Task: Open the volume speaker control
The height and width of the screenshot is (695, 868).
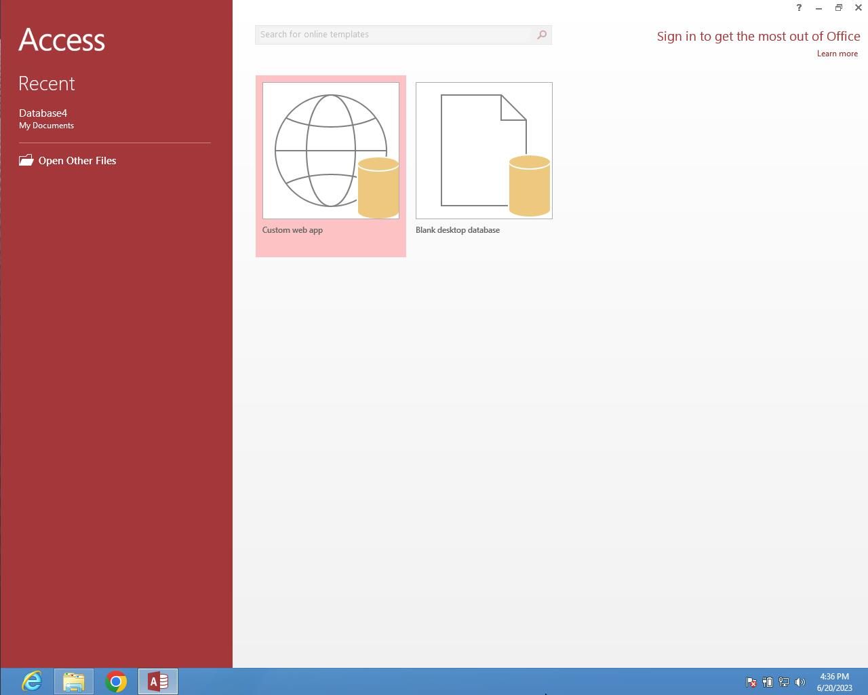Action: pyautogui.click(x=800, y=682)
